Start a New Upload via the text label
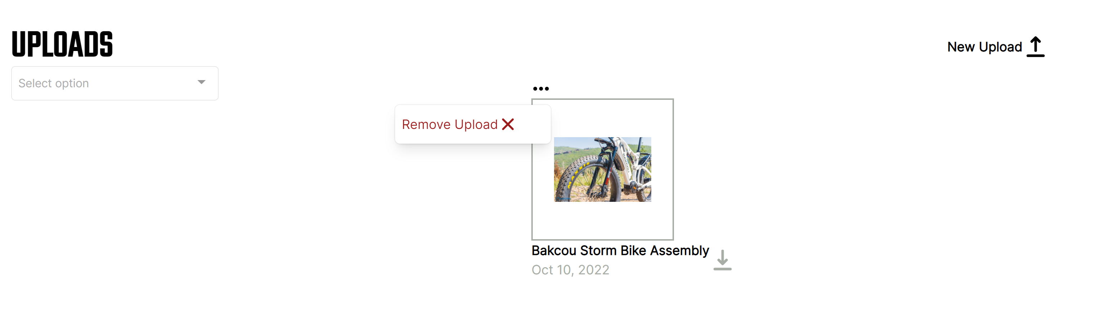The image size is (1103, 311). [984, 47]
